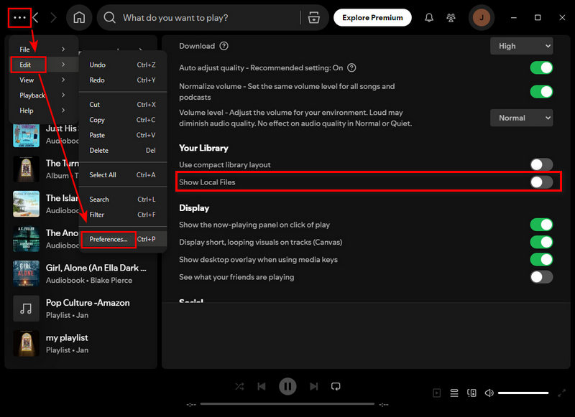This screenshot has height=417, width=575.
Task: Open the Just His audiobook cover
Action: (26, 134)
